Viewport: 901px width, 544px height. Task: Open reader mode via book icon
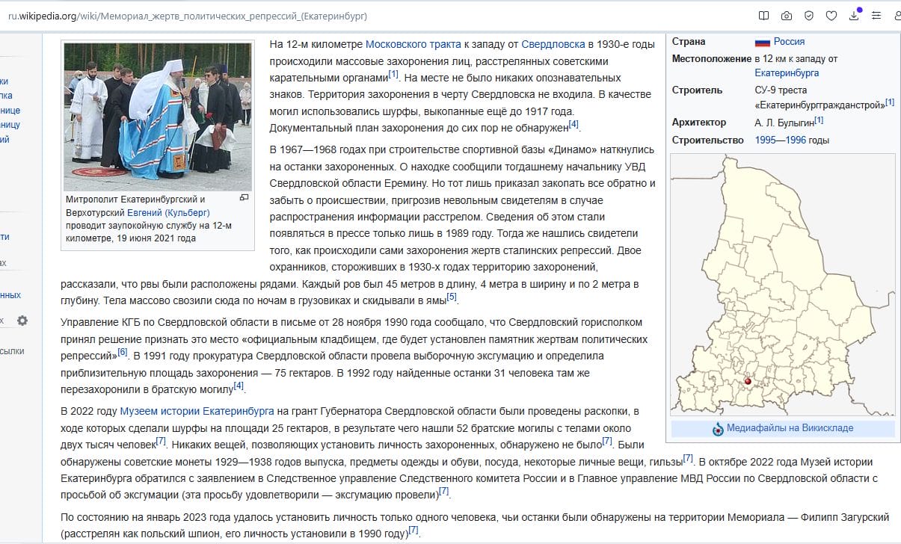coord(763,15)
